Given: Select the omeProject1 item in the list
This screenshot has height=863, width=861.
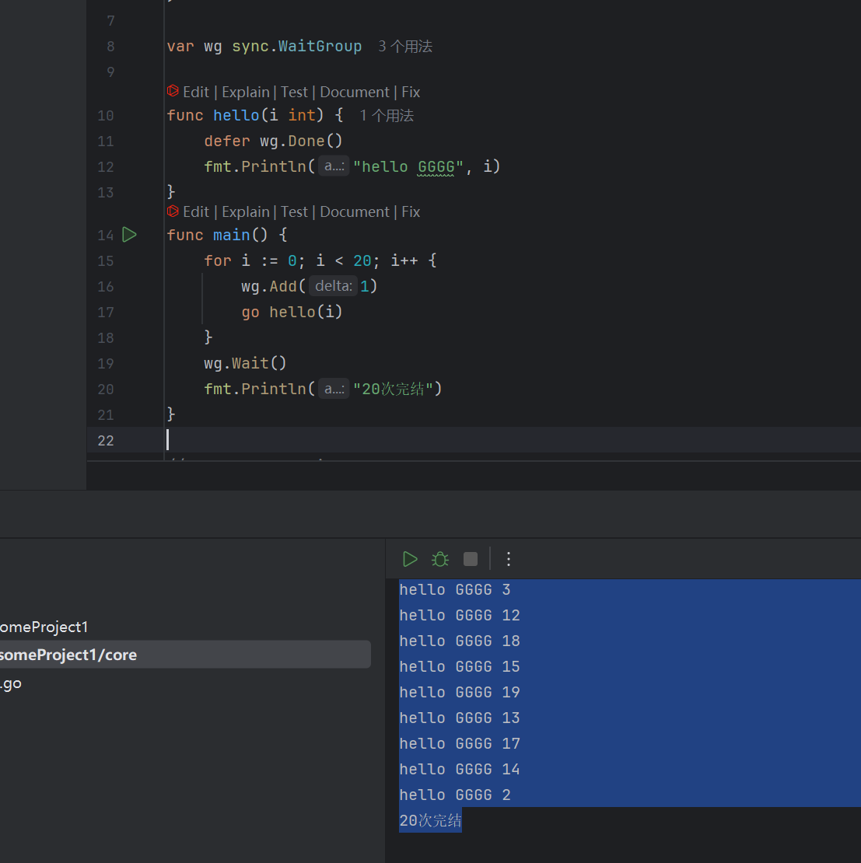Looking at the screenshot, I should click(44, 627).
